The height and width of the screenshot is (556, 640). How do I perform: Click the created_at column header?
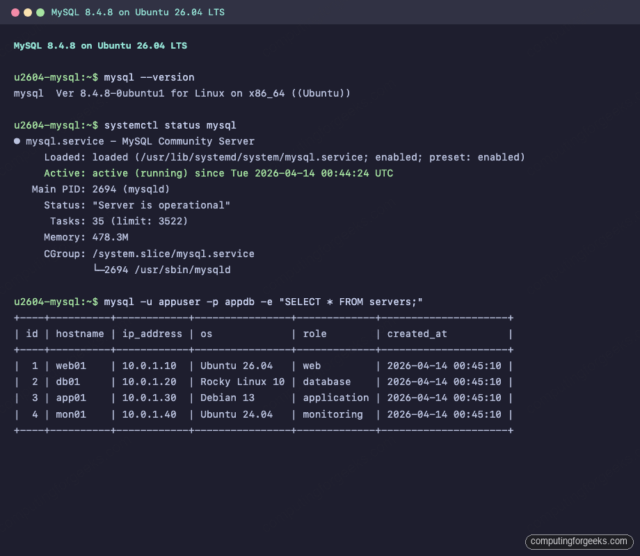click(416, 334)
